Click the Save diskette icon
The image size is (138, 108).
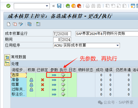point(59,6)
